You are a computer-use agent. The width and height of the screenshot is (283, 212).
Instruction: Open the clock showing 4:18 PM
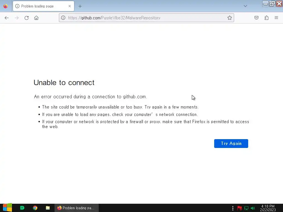click(x=268, y=208)
